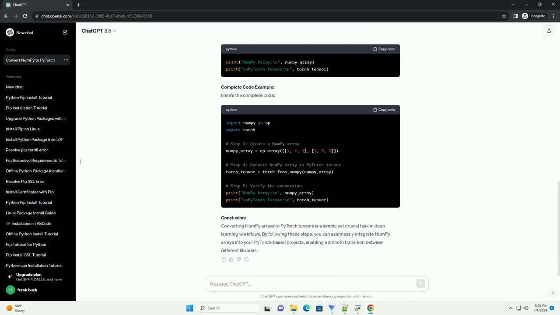Click the page vertical scrollbar
This screenshot has width=560, height=315.
coord(558,227)
